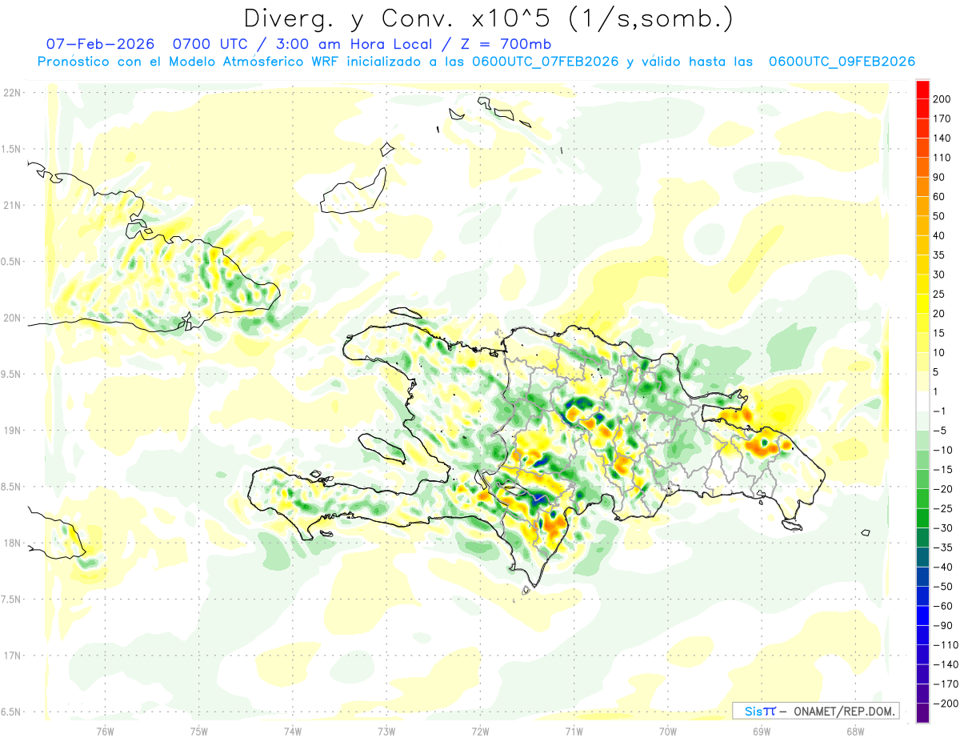Click the longitude label '69W'
960x742 pixels.
point(762,731)
